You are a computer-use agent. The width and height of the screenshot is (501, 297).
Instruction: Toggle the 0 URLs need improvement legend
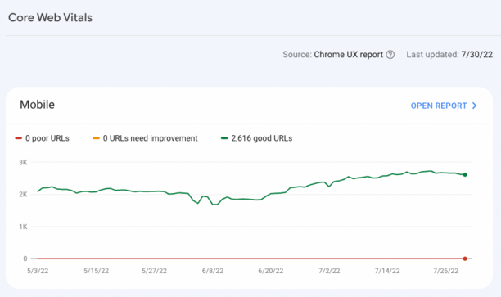[x=145, y=138]
